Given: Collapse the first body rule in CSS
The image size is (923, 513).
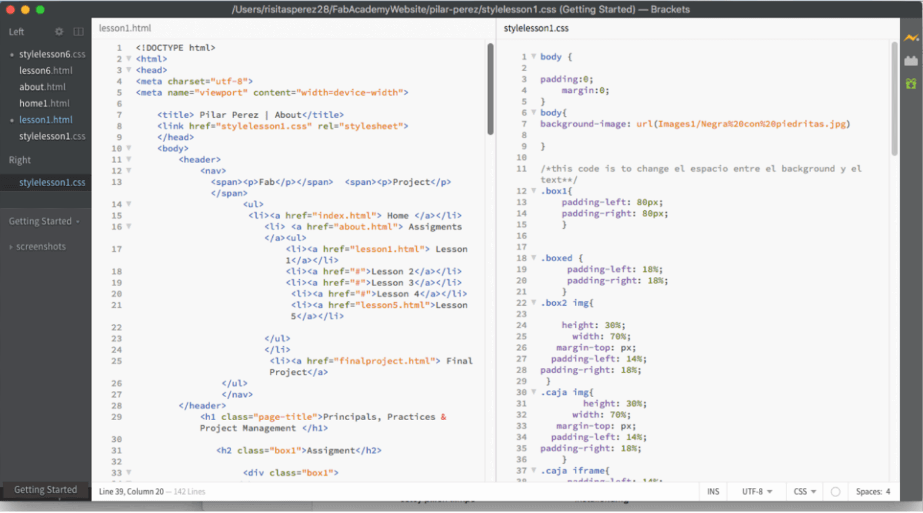Looking at the screenshot, I should 534,56.
